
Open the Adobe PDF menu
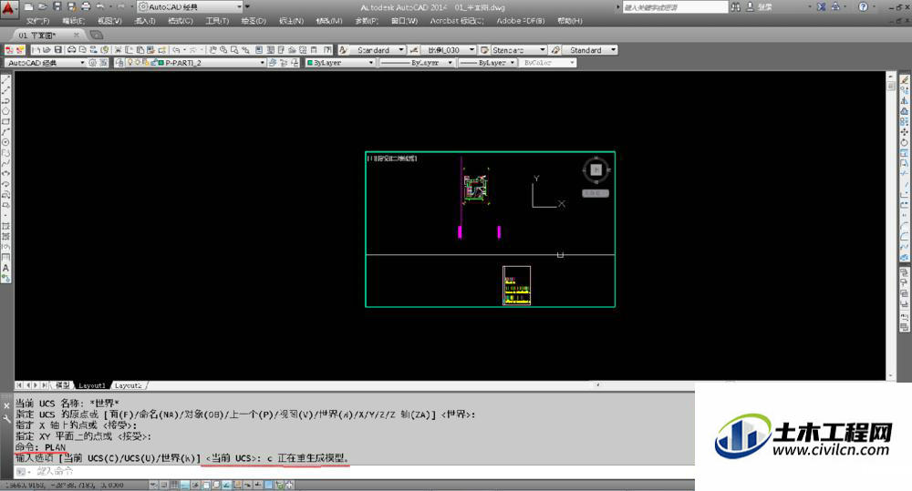521,20
